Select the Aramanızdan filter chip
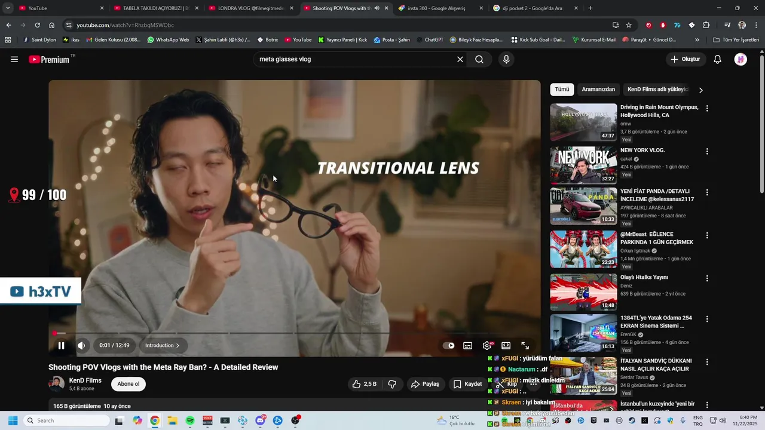Screen dimensions: 765x430 point(598,90)
